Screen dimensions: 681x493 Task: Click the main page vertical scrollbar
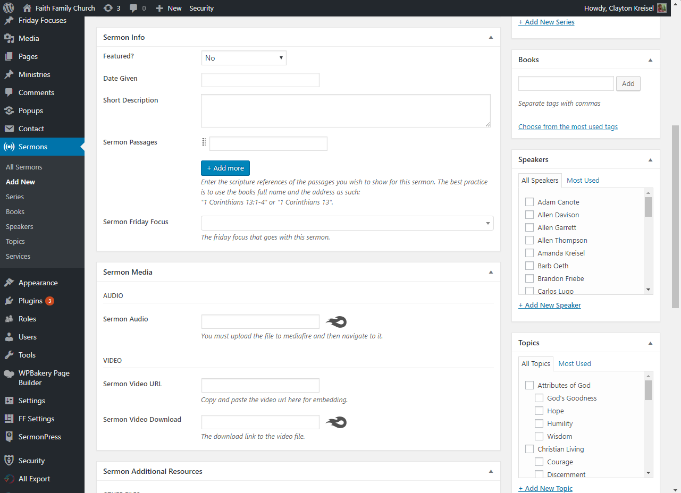click(x=676, y=217)
